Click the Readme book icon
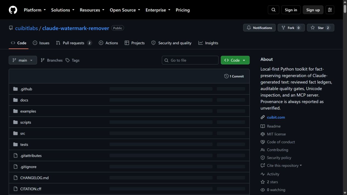Image resolution: width=347 pixels, height=195 pixels. pos(263,126)
